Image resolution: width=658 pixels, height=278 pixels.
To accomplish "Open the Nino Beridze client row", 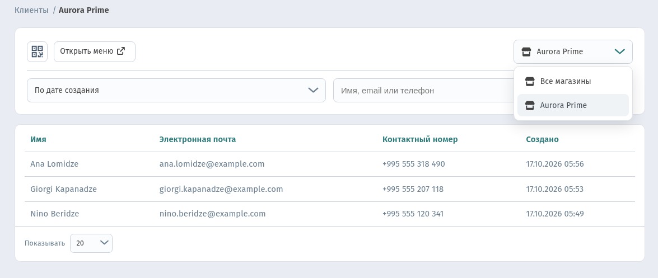I will point(329,214).
